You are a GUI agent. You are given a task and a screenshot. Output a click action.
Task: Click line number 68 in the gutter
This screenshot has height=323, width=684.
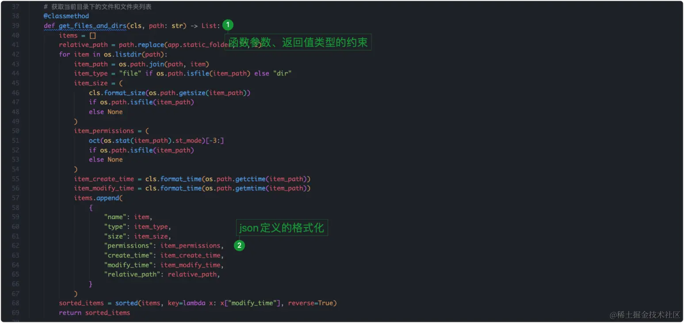[15, 303]
